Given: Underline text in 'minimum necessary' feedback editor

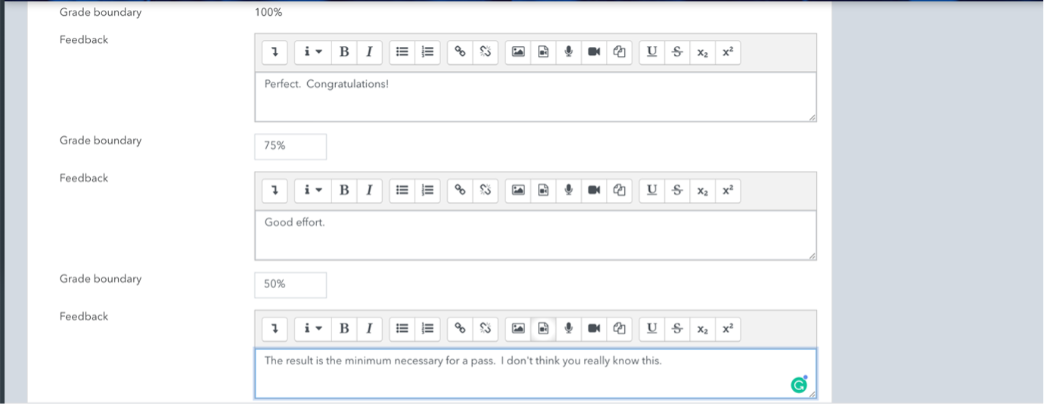Looking at the screenshot, I should tap(652, 329).
